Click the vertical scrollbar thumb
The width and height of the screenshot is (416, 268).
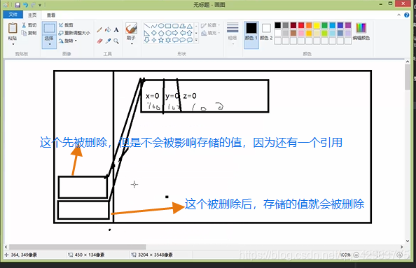point(408,77)
